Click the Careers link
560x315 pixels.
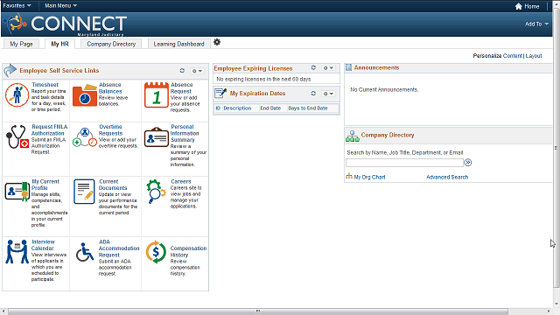tap(181, 181)
